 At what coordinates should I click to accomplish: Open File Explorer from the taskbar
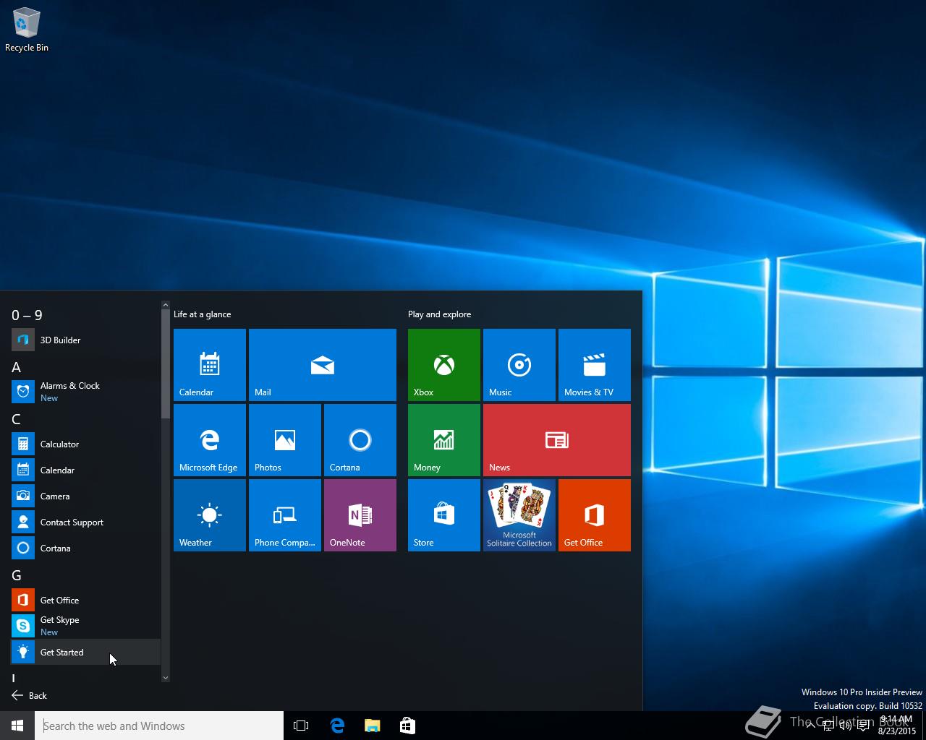pos(372,726)
